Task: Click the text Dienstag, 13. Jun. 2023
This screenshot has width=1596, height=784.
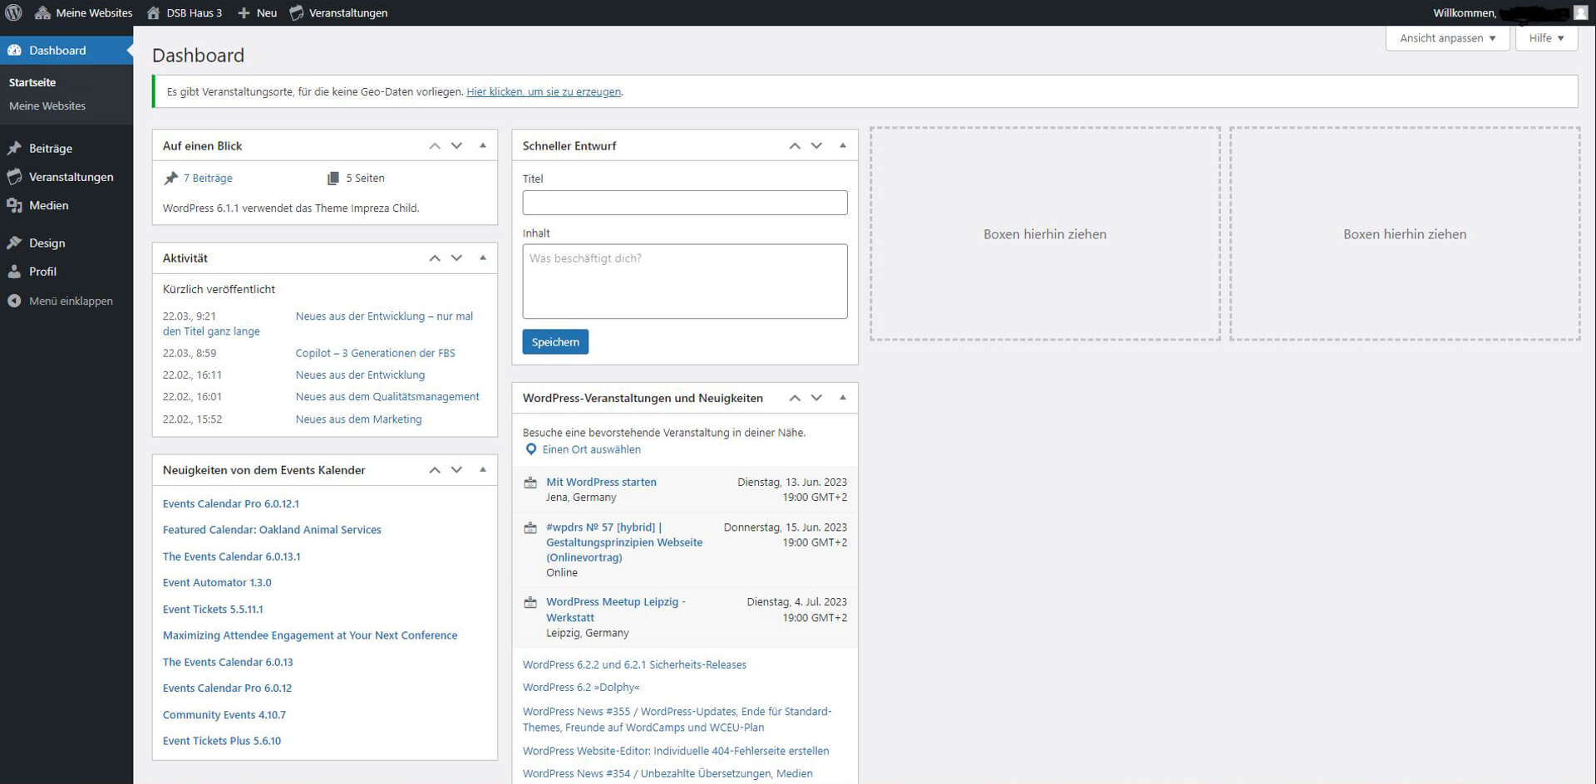Action: pos(792,482)
